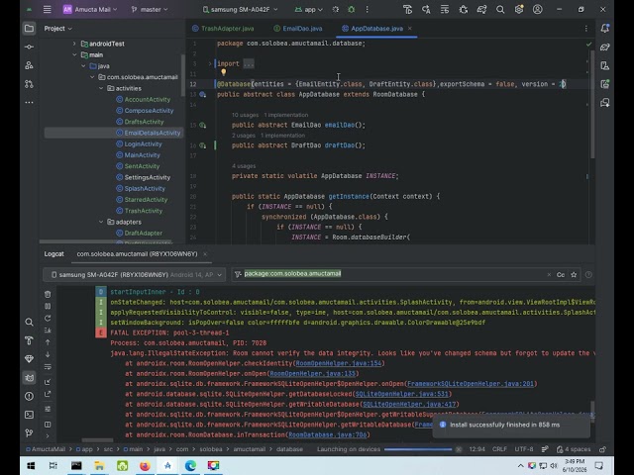Click the launching on devices progress bar
This screenshot has width=634, height=475.
click(x=418, y=449)
